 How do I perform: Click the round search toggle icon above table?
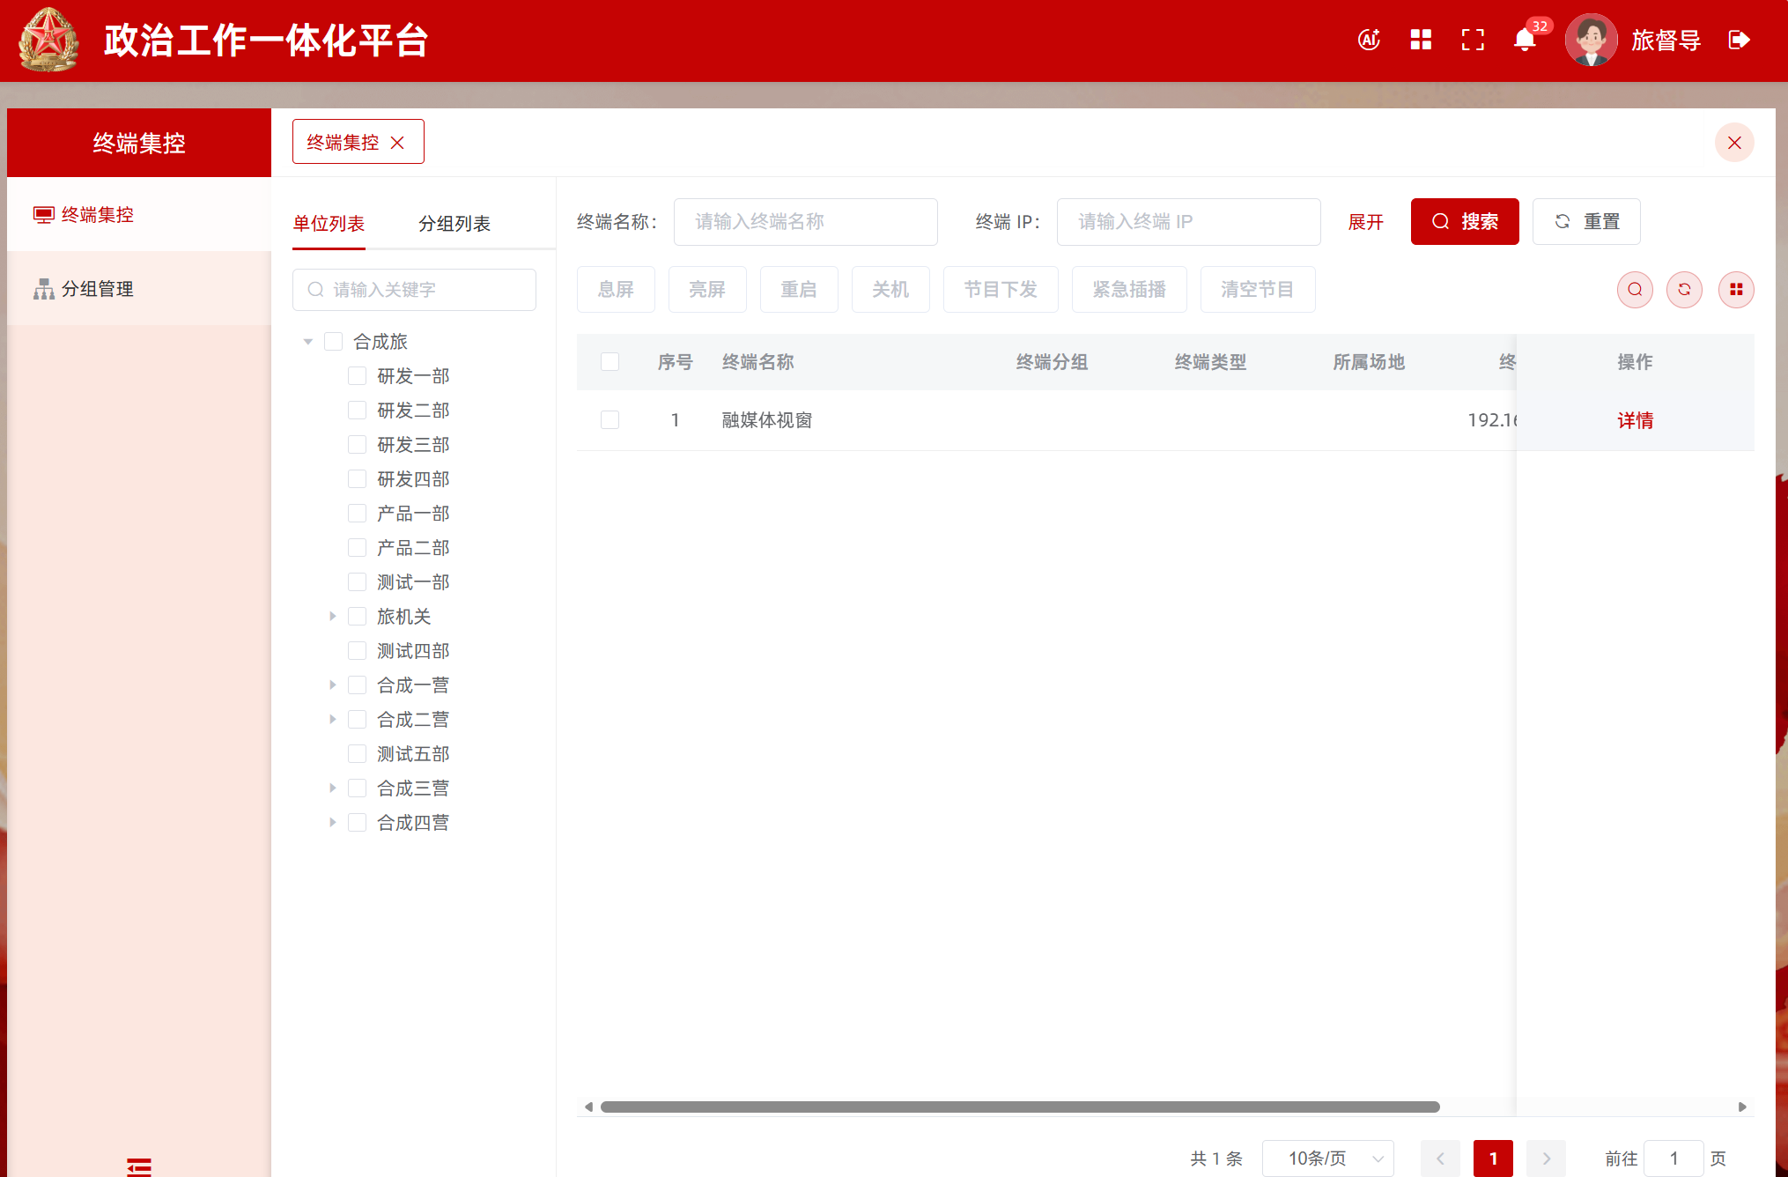coord(1635,290)
